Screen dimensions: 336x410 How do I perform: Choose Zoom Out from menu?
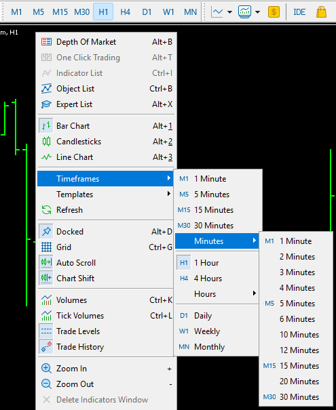click(x=106, y=384)
